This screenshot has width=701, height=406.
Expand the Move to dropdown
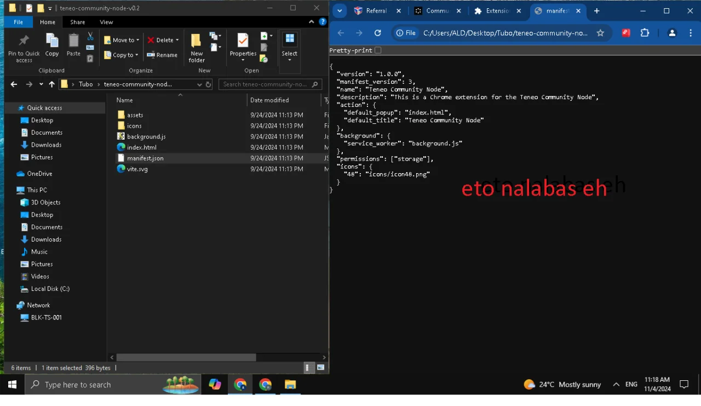tap(138, 40)
